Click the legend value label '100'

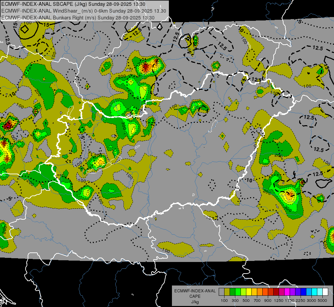(224, 301)
